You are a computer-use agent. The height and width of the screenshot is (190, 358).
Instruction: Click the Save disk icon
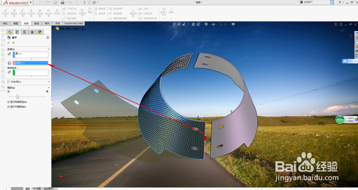pyautogui.click(x=55, y=2)
